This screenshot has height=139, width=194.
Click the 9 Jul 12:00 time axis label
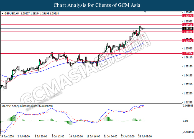point(59,136)
